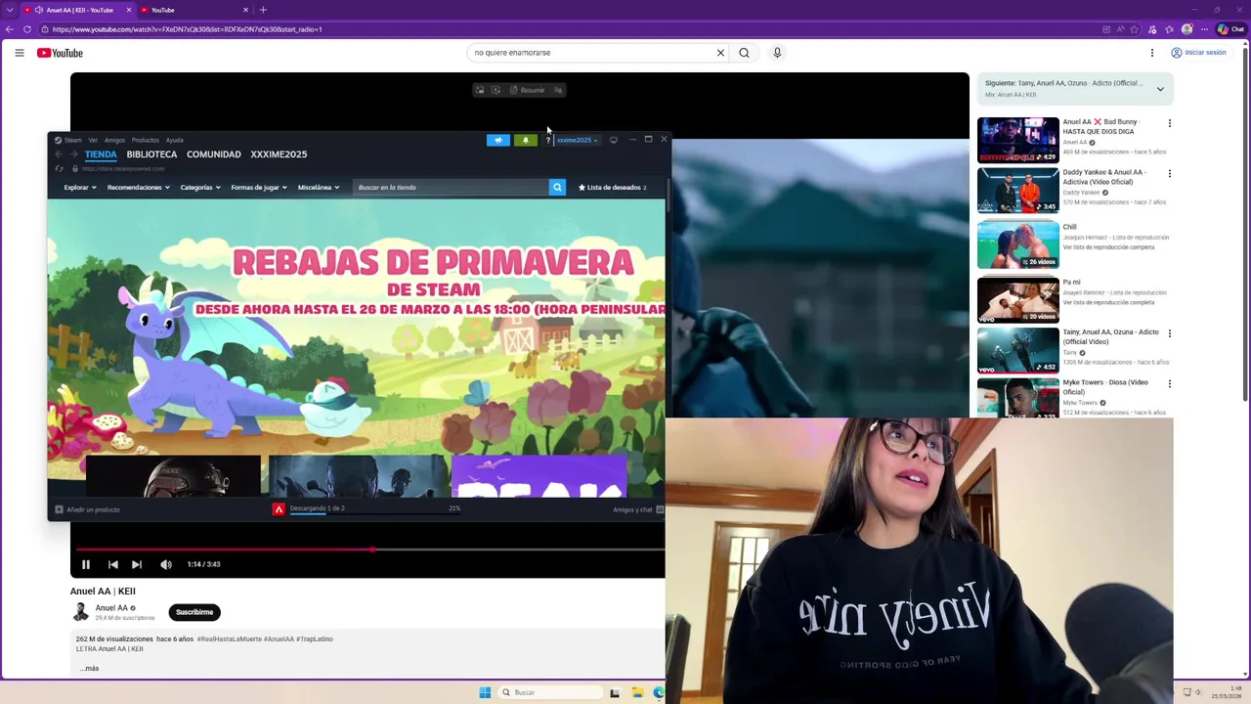Skip to previous video in player
Screen dimensions: 1251x704
[113, 564]
